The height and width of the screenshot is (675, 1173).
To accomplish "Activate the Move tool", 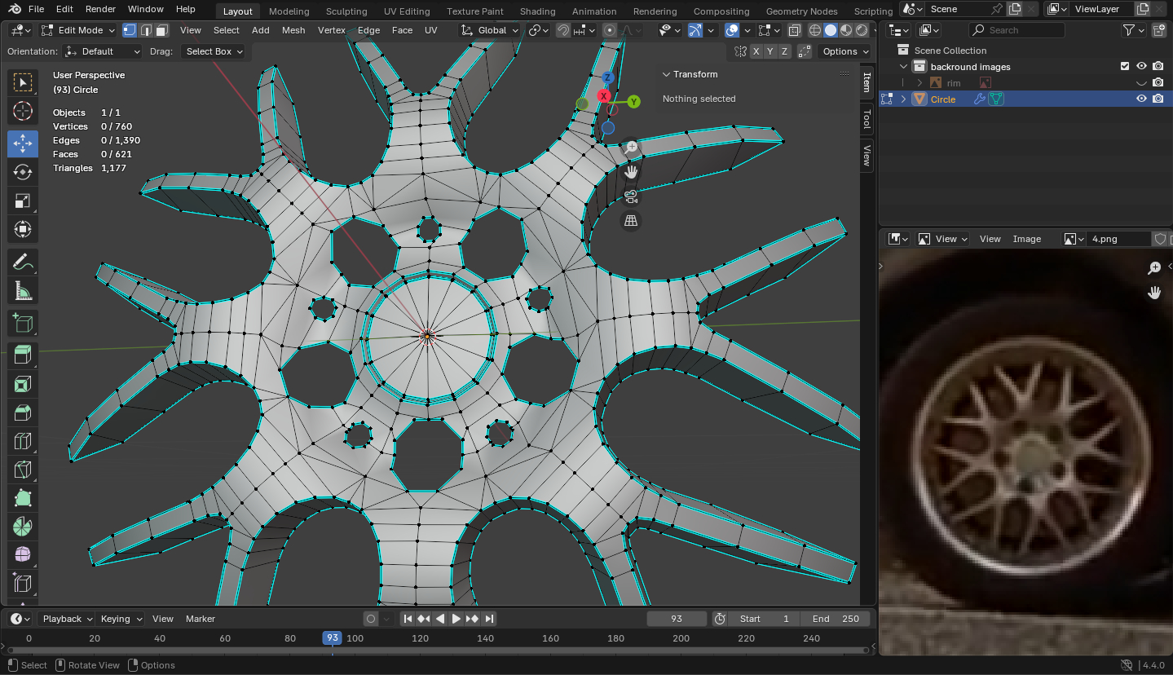I will [23, 143].
